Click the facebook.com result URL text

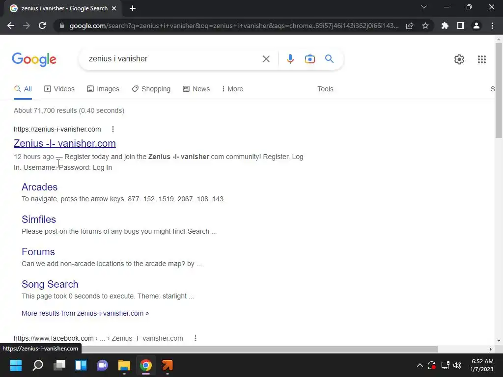click(x=98, y=338)
